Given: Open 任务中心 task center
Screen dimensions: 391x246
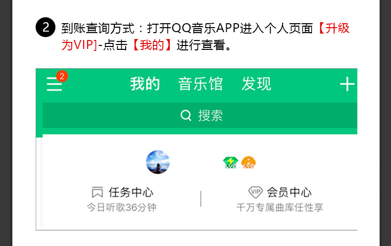Looking at the screenshot, I should click(131, 192).
